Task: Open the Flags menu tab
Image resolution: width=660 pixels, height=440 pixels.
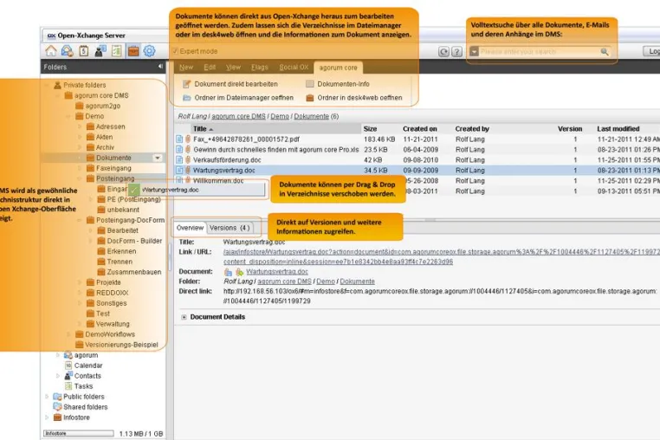Action: tap(260, 68)
